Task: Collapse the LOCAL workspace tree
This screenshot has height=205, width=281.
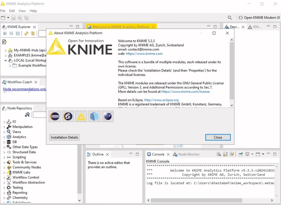Action: [6, 61]
